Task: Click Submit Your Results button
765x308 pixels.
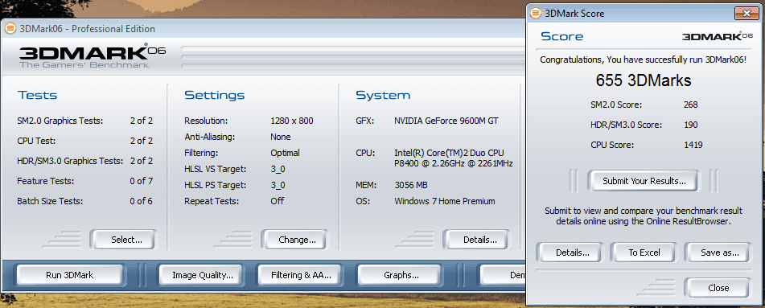Action: pos(644,181)
